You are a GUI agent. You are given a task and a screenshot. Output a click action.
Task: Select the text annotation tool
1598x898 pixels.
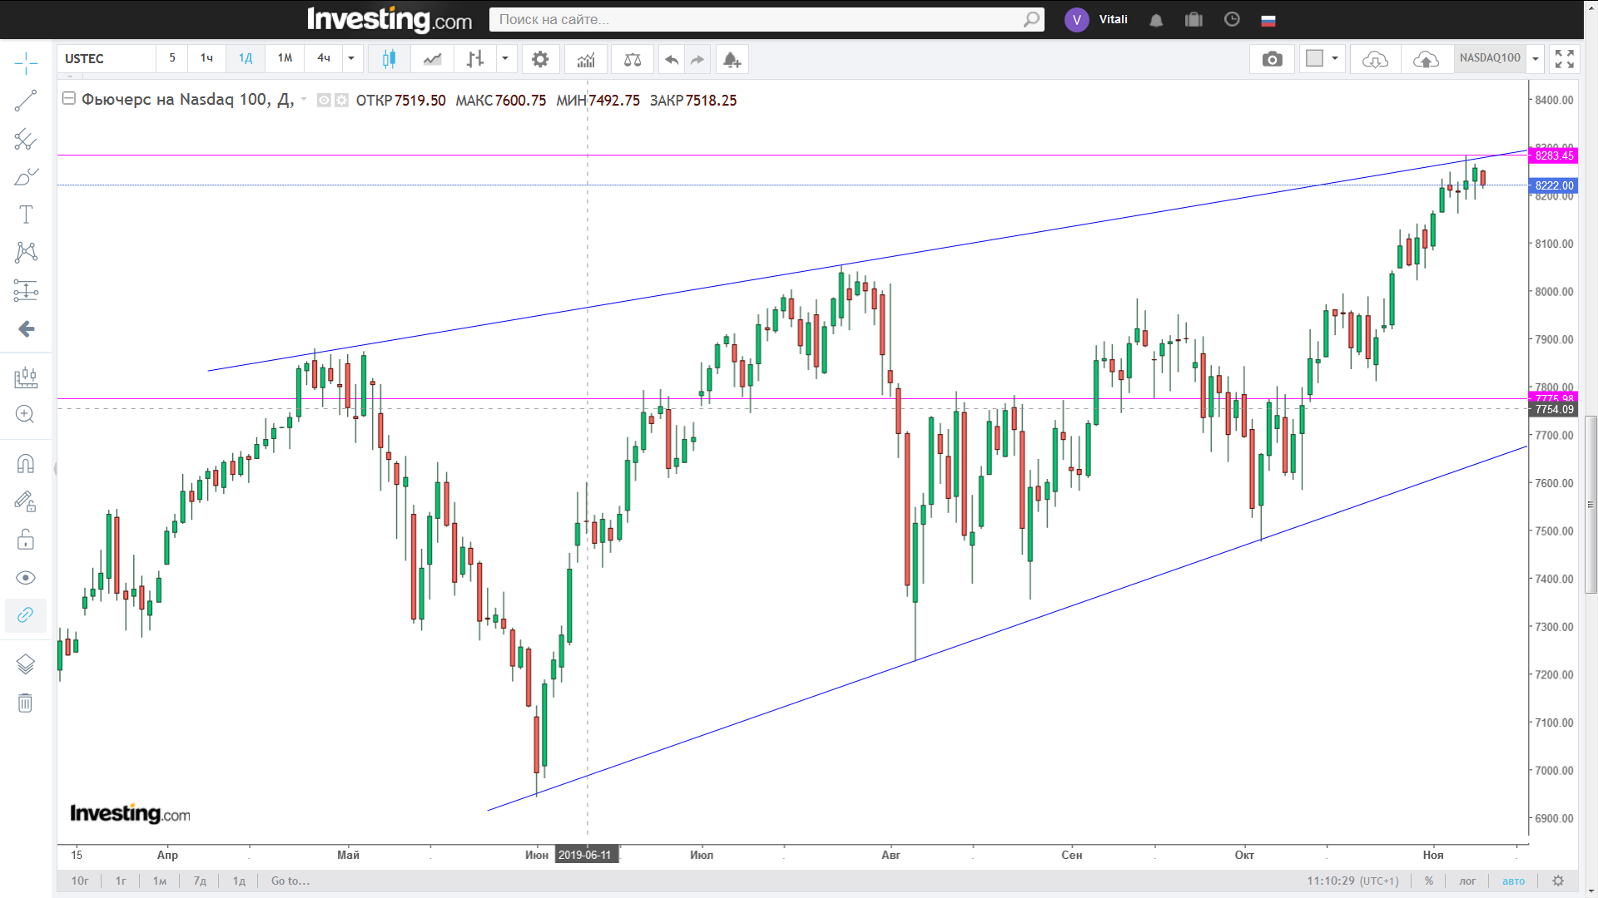(26, 215)
